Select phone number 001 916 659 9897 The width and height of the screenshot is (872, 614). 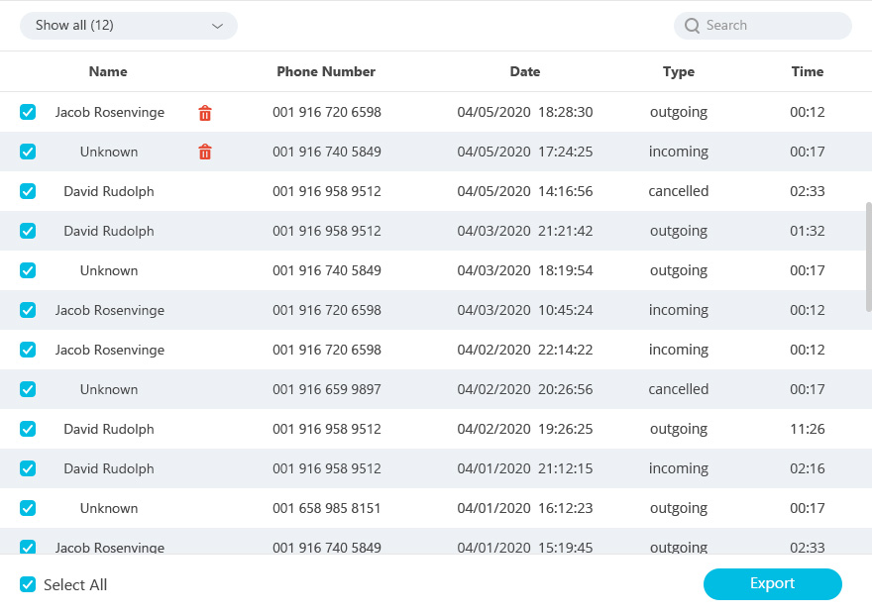[326, 389]
